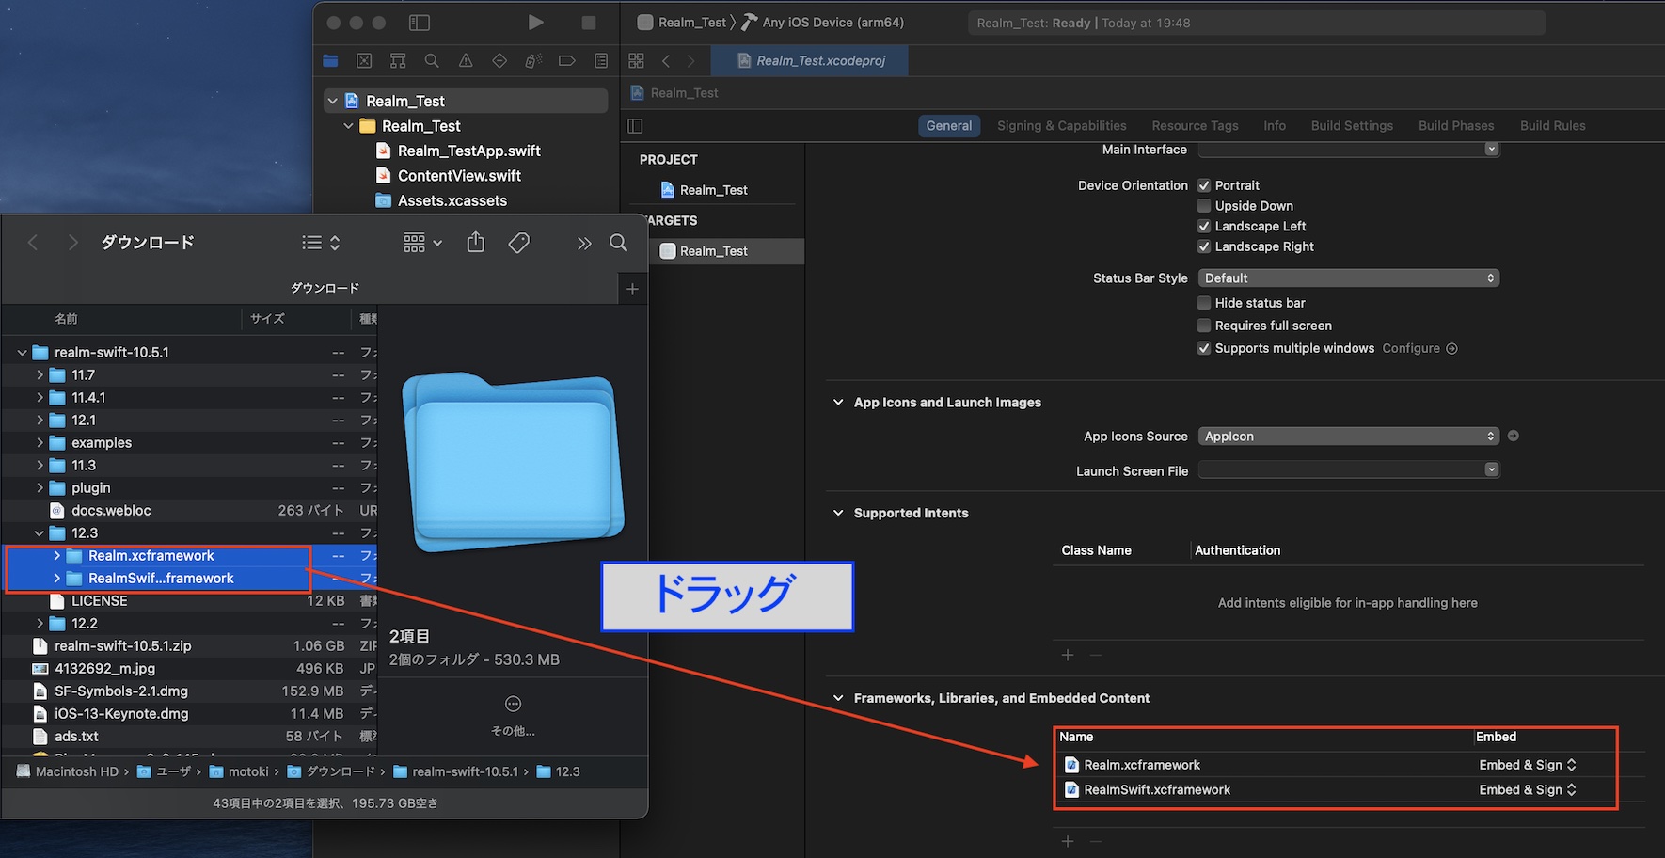The height and width of the screenshot is (858, 1665).
Task: Open the Debug navigator icon
Action: (x=533, y=60)
